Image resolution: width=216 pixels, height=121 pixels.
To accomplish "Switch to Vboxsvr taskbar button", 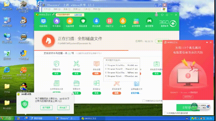I will pos(68,118).
